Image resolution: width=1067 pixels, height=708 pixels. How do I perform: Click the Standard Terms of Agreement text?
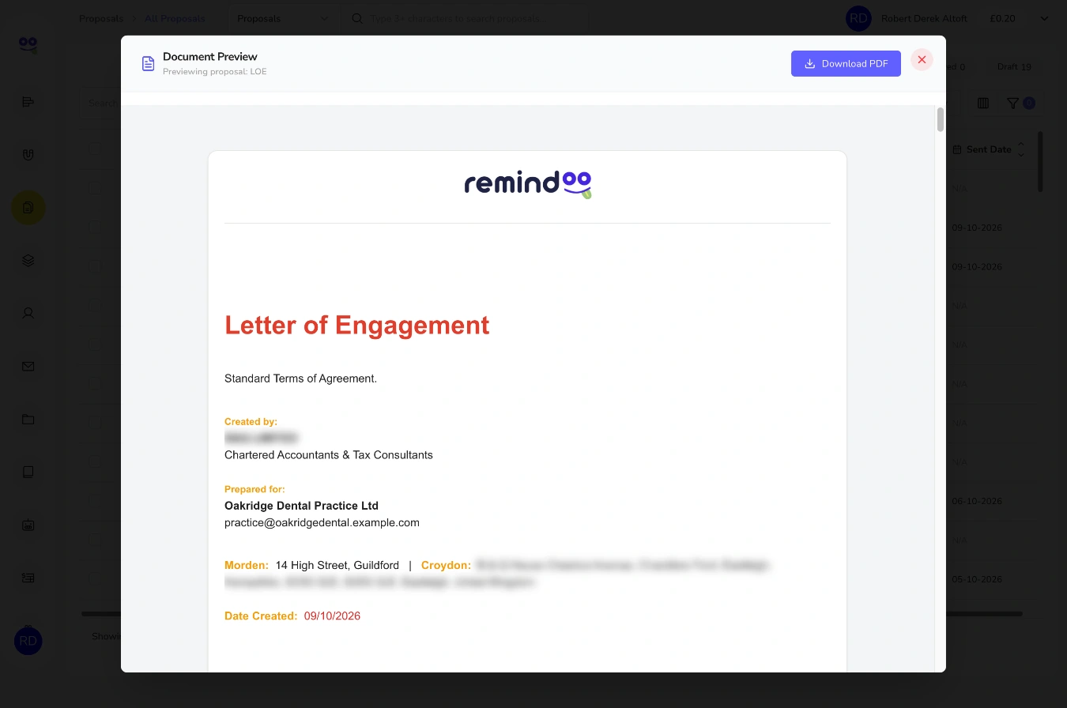(x=300, y=378)
